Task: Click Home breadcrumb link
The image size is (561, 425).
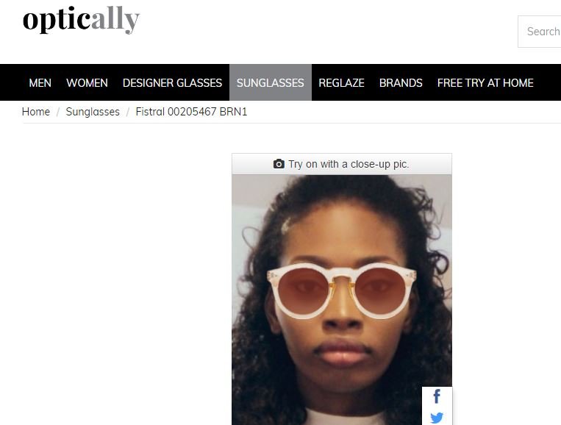Action: coord(36,112)
